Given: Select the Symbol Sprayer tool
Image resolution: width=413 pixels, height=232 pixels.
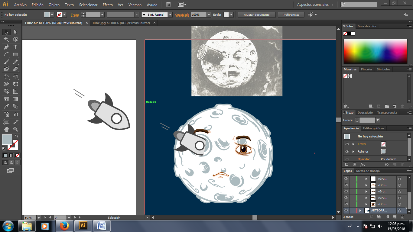Looking at the screenshot, I should click(x=6, y=114).
